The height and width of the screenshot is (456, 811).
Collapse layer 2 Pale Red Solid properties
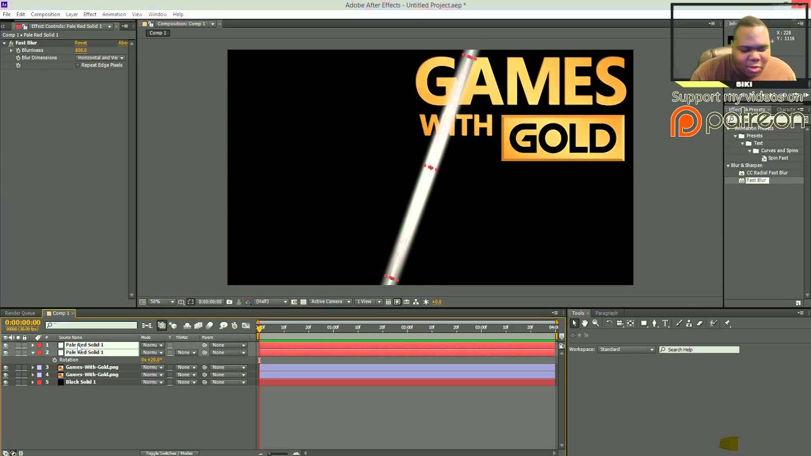tap(33, 352)
